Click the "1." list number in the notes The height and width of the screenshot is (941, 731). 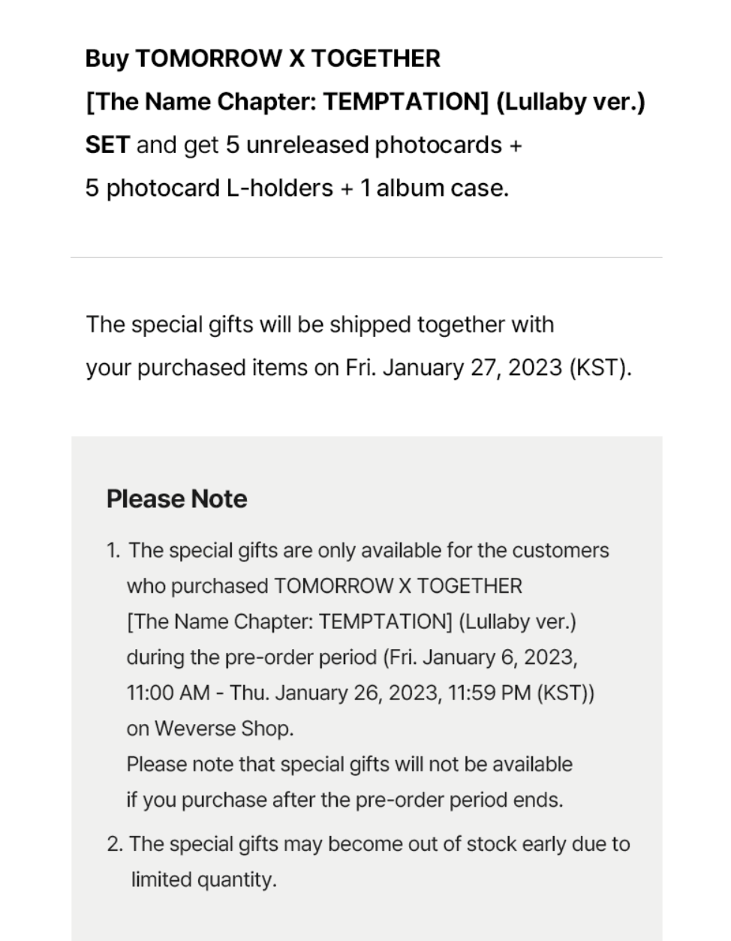pos(113,551)
